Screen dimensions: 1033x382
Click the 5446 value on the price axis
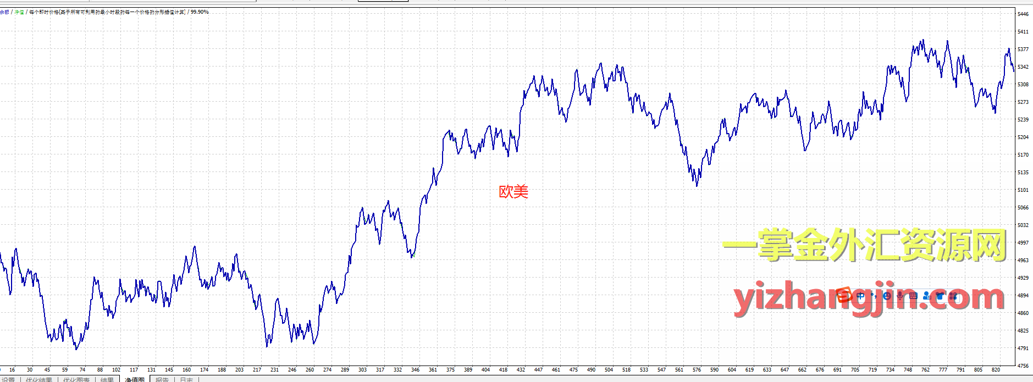(x=1023, y=14)
